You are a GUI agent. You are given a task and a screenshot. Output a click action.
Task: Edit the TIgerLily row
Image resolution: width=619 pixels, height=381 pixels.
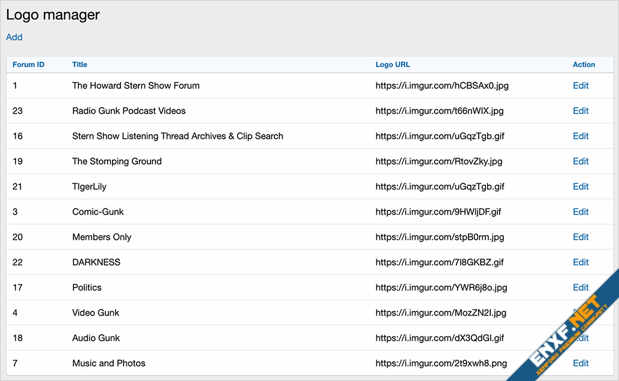click(x=580, y=186)
